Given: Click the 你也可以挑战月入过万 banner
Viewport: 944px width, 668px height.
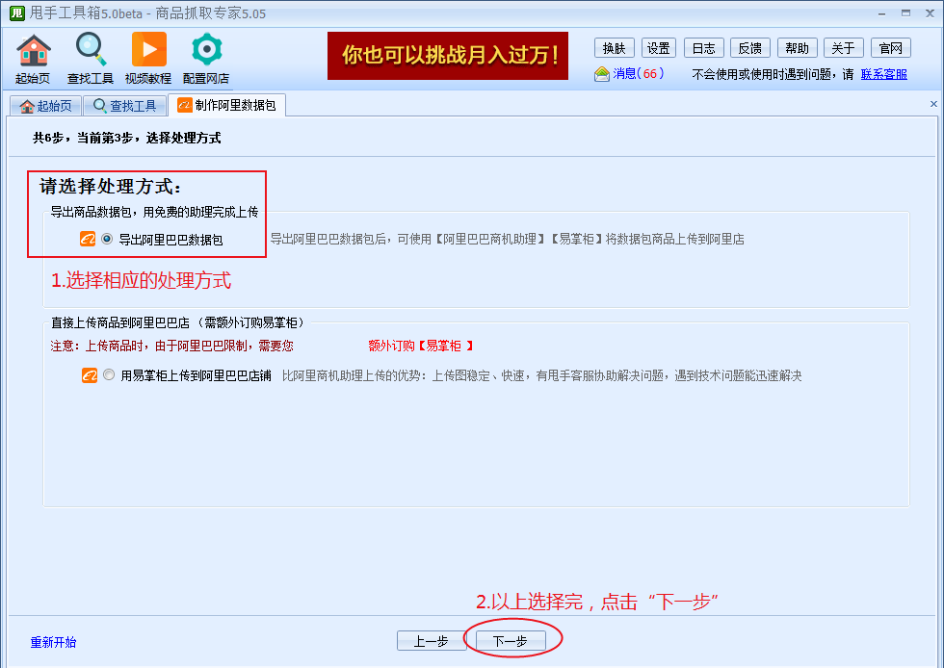Looking at the screenshot, I should click(x=448, y=56).
